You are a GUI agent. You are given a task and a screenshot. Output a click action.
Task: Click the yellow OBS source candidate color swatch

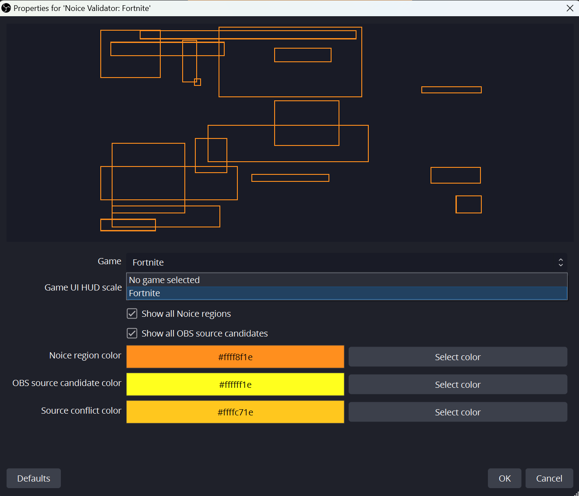click(x=235, y=384)
